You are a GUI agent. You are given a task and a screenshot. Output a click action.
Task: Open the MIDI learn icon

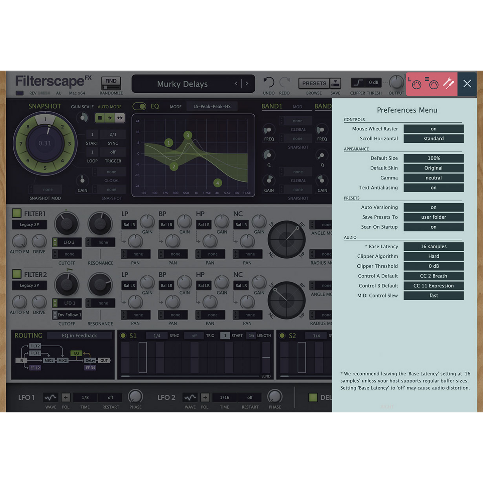click(416, 84)
